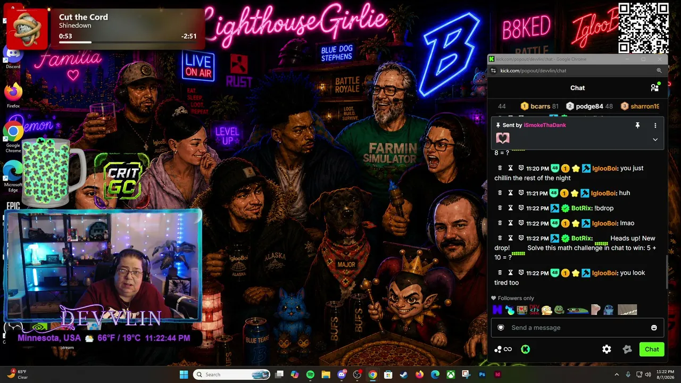Open pinned message options menu
681x383 pixels.
(655, 126)
